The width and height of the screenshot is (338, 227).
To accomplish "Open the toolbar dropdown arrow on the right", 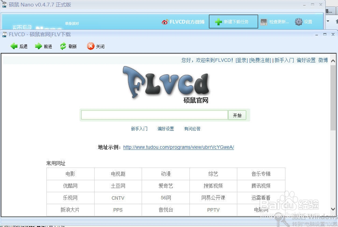I will [328, 21].
